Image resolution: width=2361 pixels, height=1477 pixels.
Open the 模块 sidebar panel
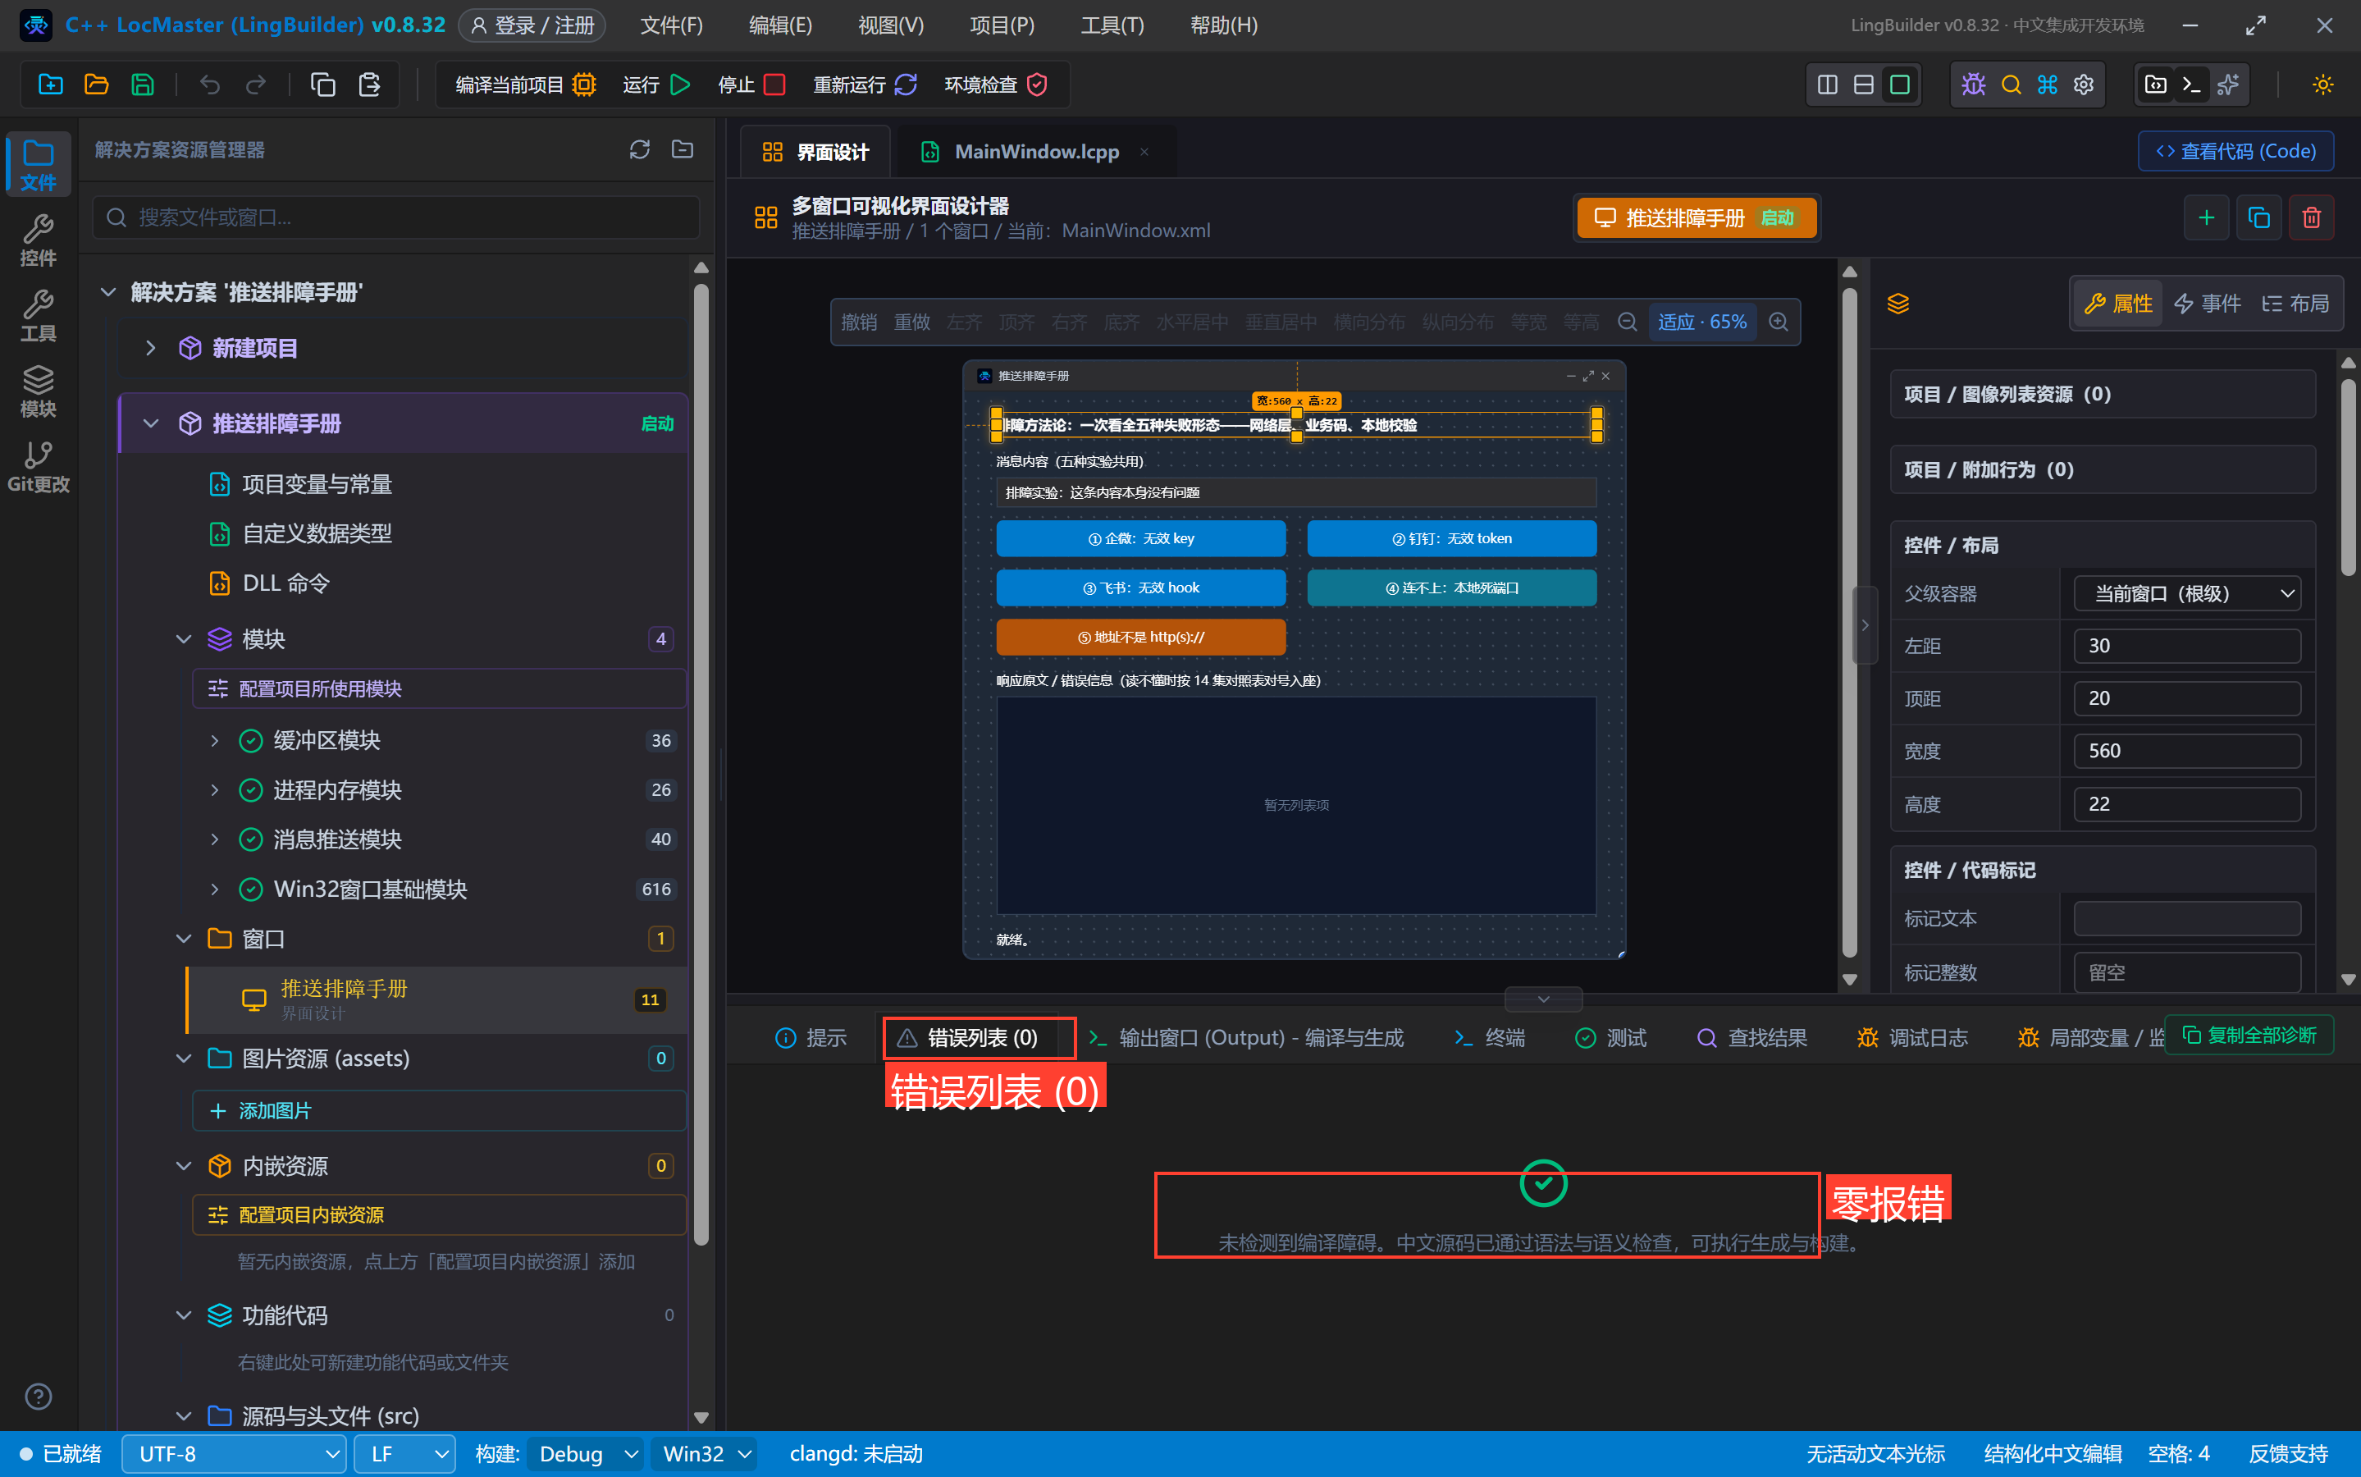tap(38, 390)
